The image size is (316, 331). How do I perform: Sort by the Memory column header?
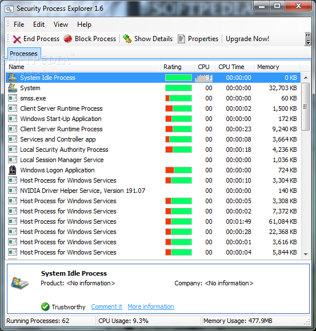tap(277, 67)
